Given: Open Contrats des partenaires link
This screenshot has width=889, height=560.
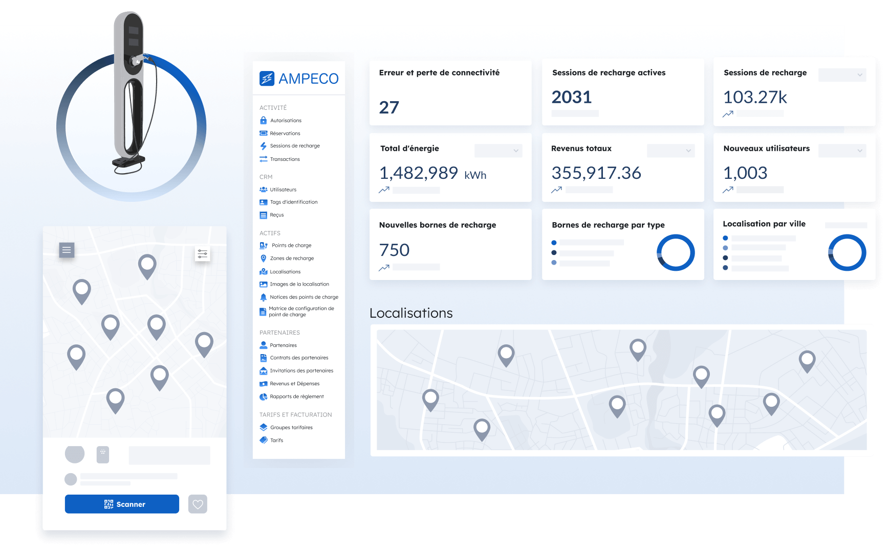Looking at the screenshot, I should [299, 358].
